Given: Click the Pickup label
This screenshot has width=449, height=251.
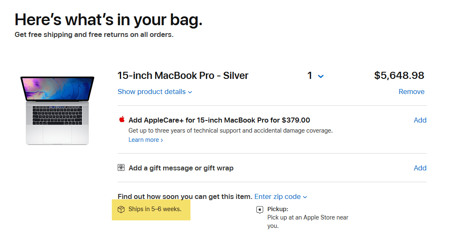Looking at the screenshot, I should [278, 209].
